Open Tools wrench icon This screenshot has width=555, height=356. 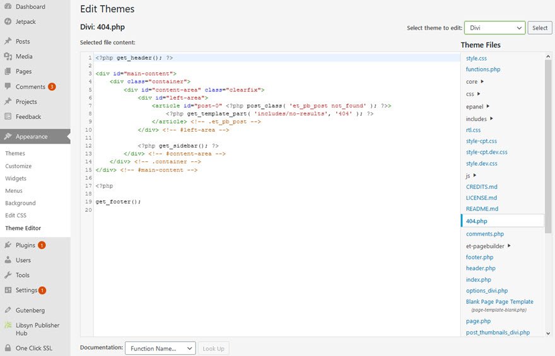point(8,275)
